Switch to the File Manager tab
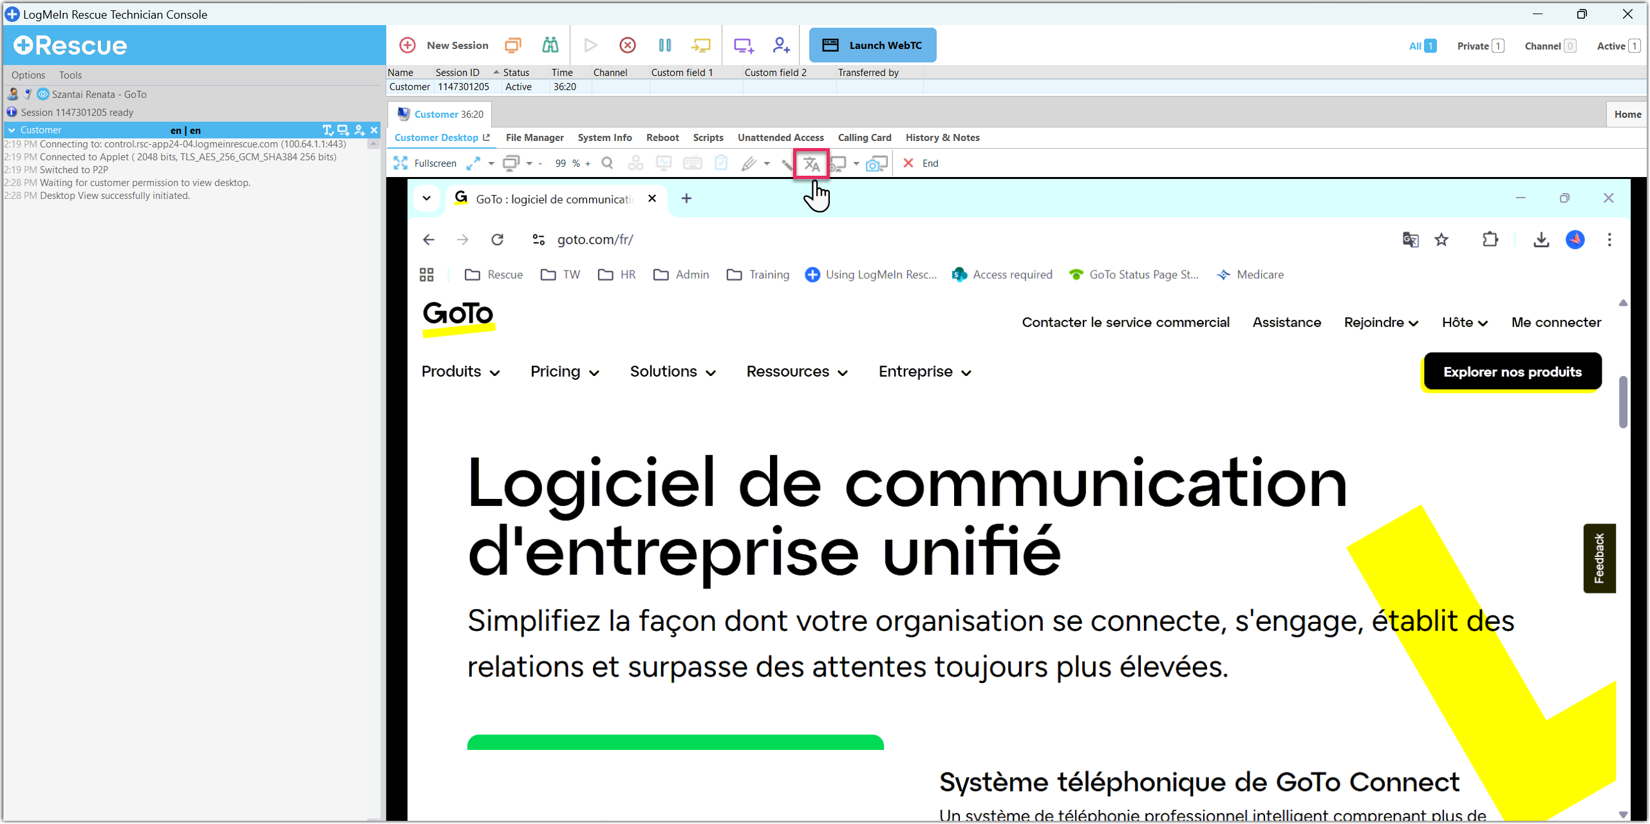1650x824 pixels. 534,138
